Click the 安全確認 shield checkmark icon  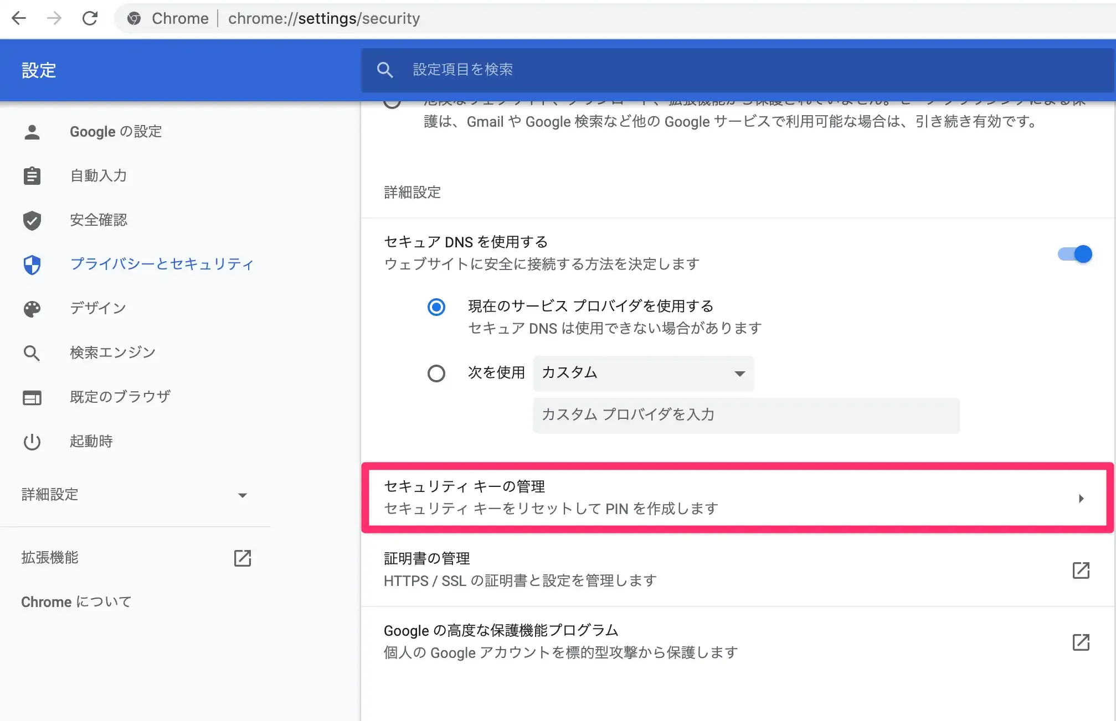(32, 220)
